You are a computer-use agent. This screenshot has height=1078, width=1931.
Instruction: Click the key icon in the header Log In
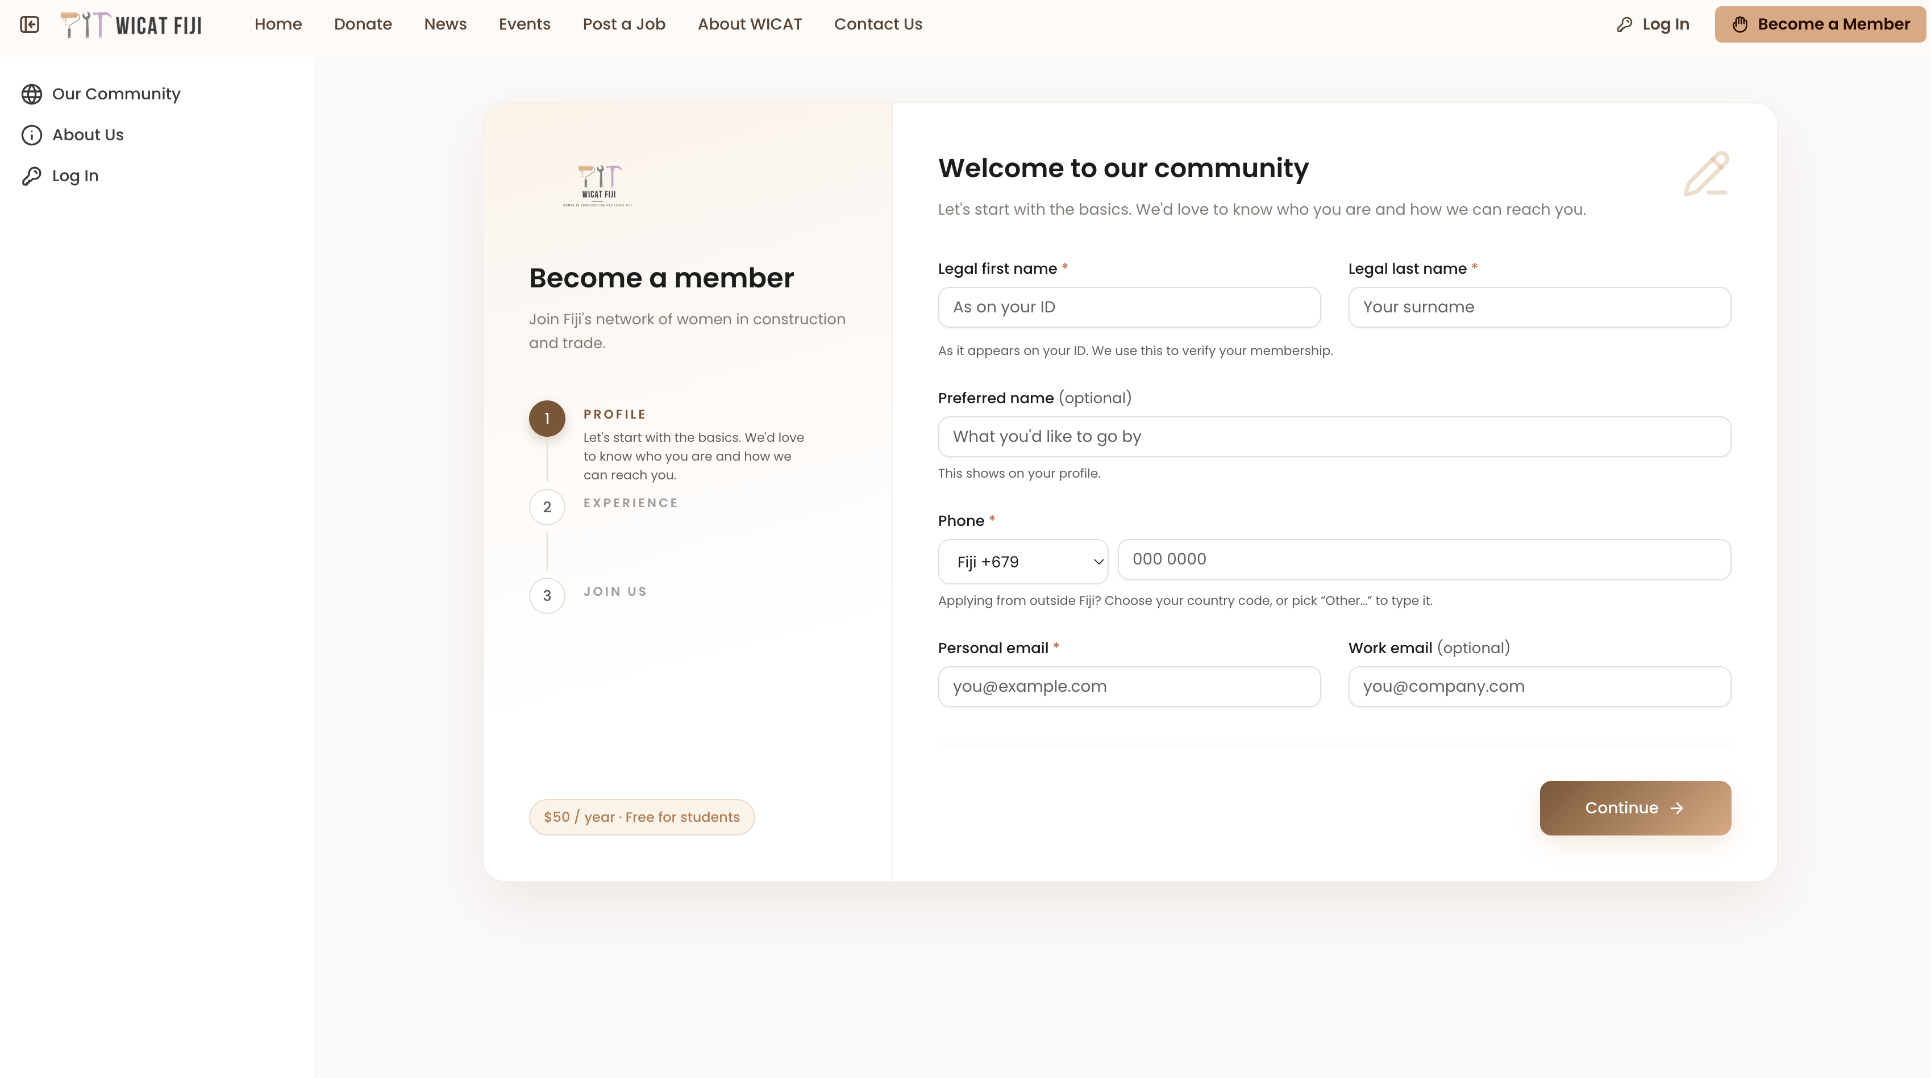[x=1624, y=25]
